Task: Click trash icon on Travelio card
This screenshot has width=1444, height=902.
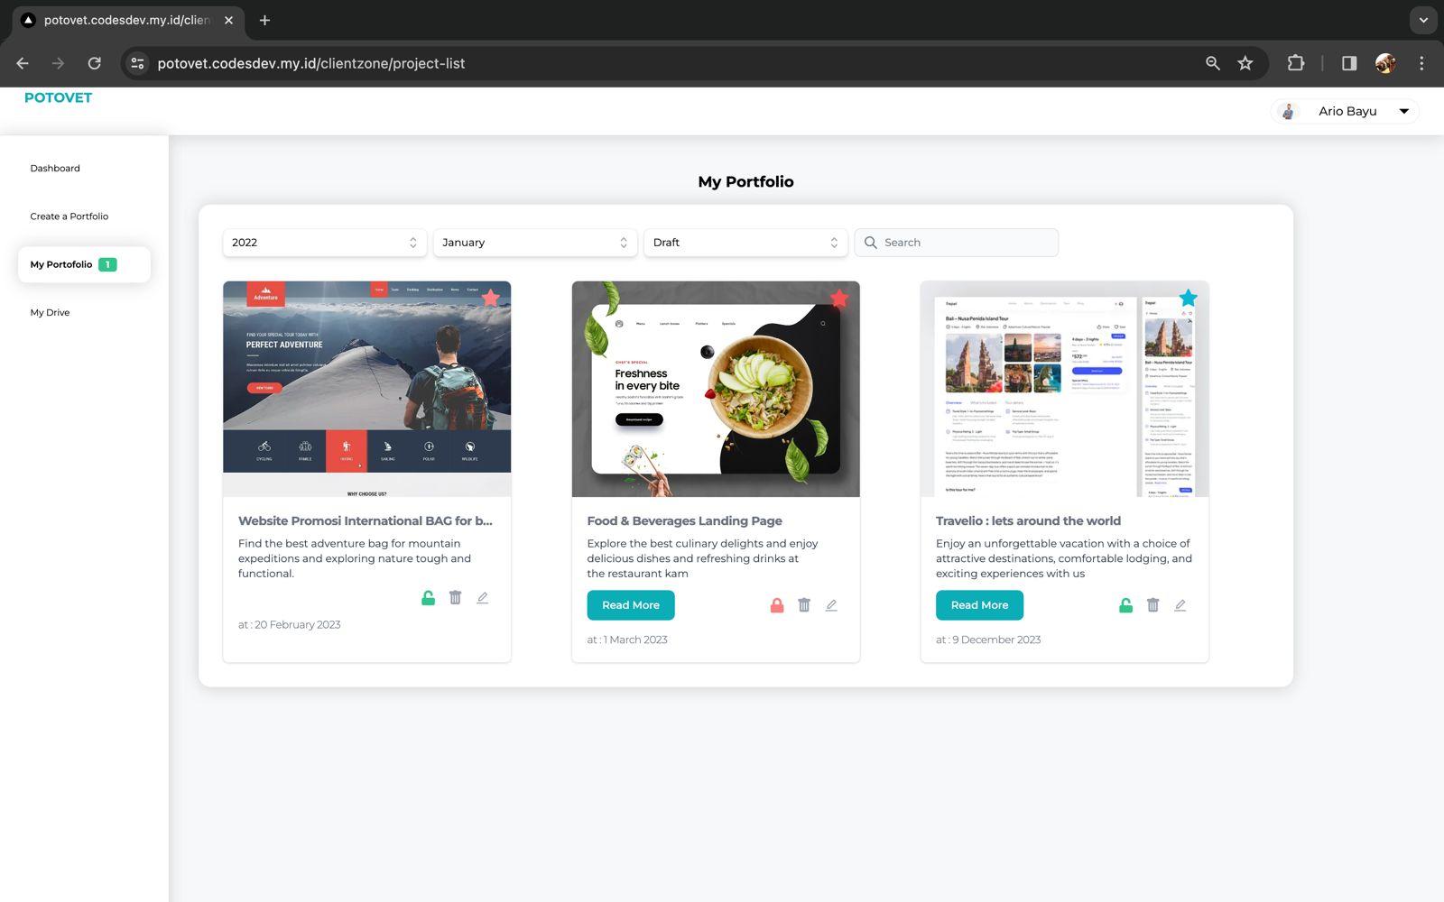Action: 1152,605
